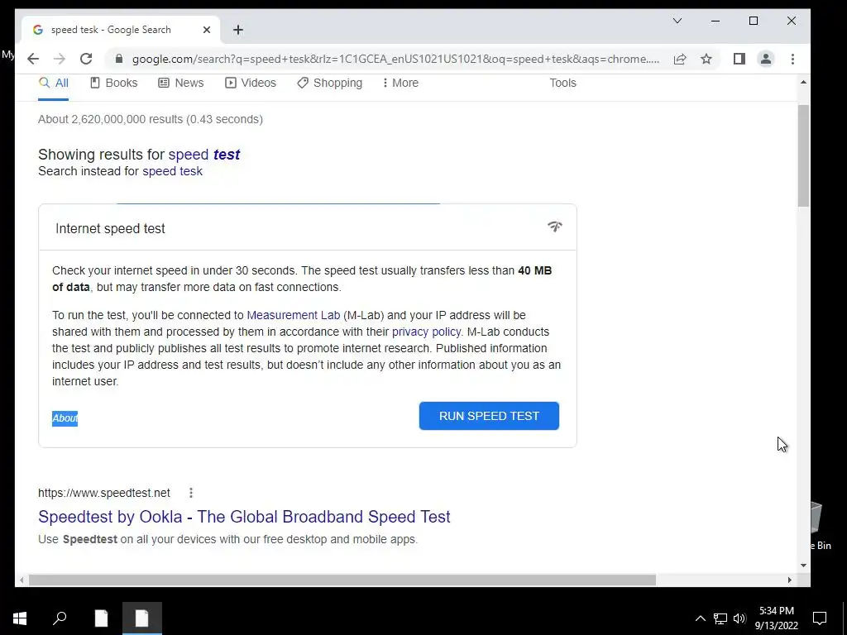Image resolution: width=847 pixels, height=635 pixels.
Task: Open the taskbar search magnifier
Action: pos(60,618)
